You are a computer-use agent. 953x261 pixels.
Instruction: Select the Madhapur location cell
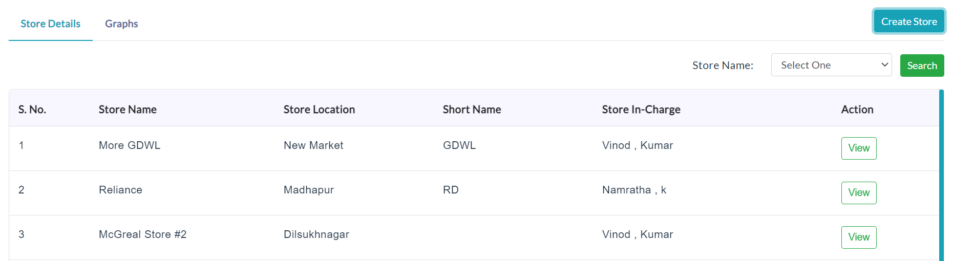[x=309, y=190]
